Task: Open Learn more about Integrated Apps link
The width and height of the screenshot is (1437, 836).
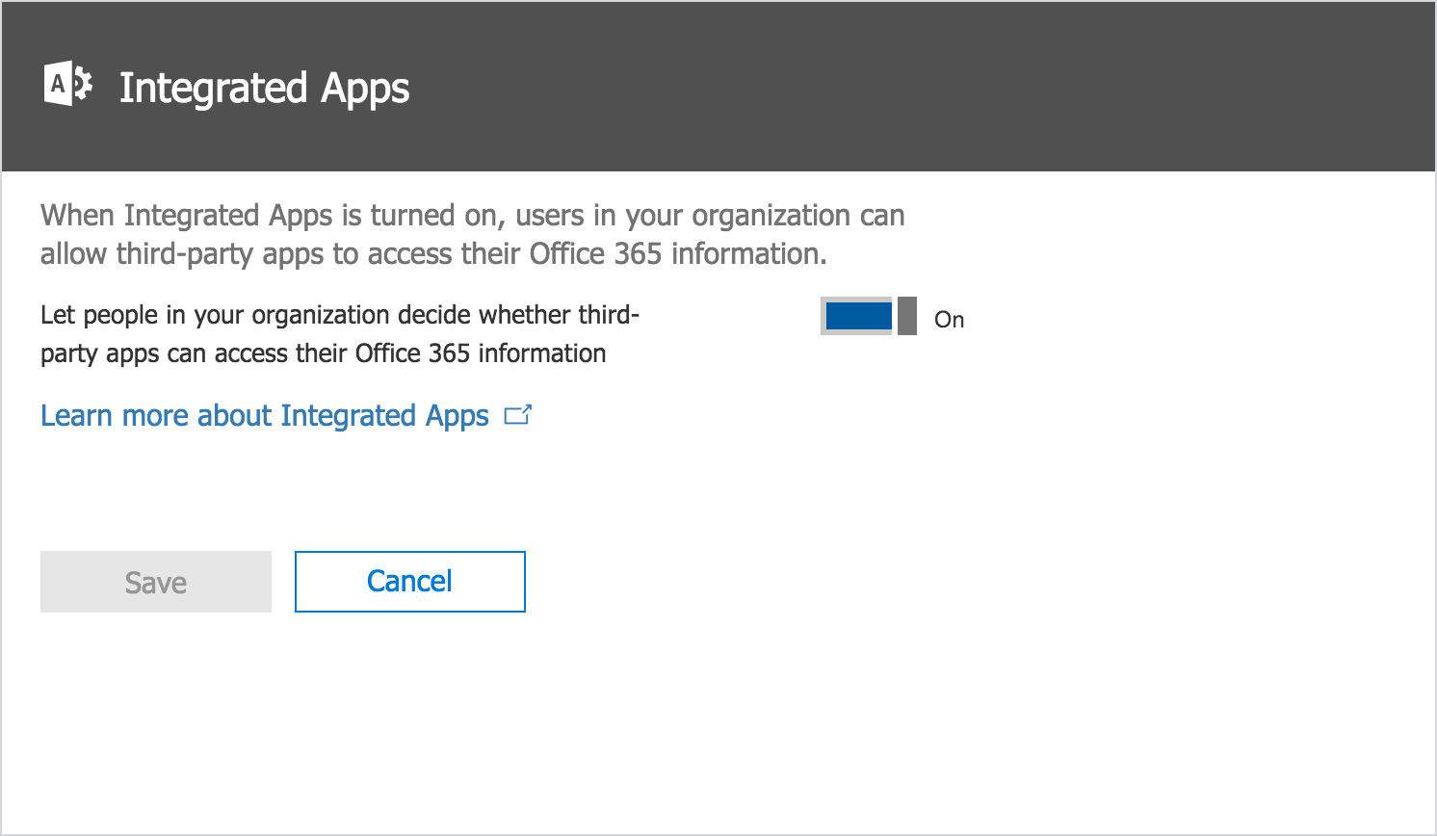Action: point(265,416)
